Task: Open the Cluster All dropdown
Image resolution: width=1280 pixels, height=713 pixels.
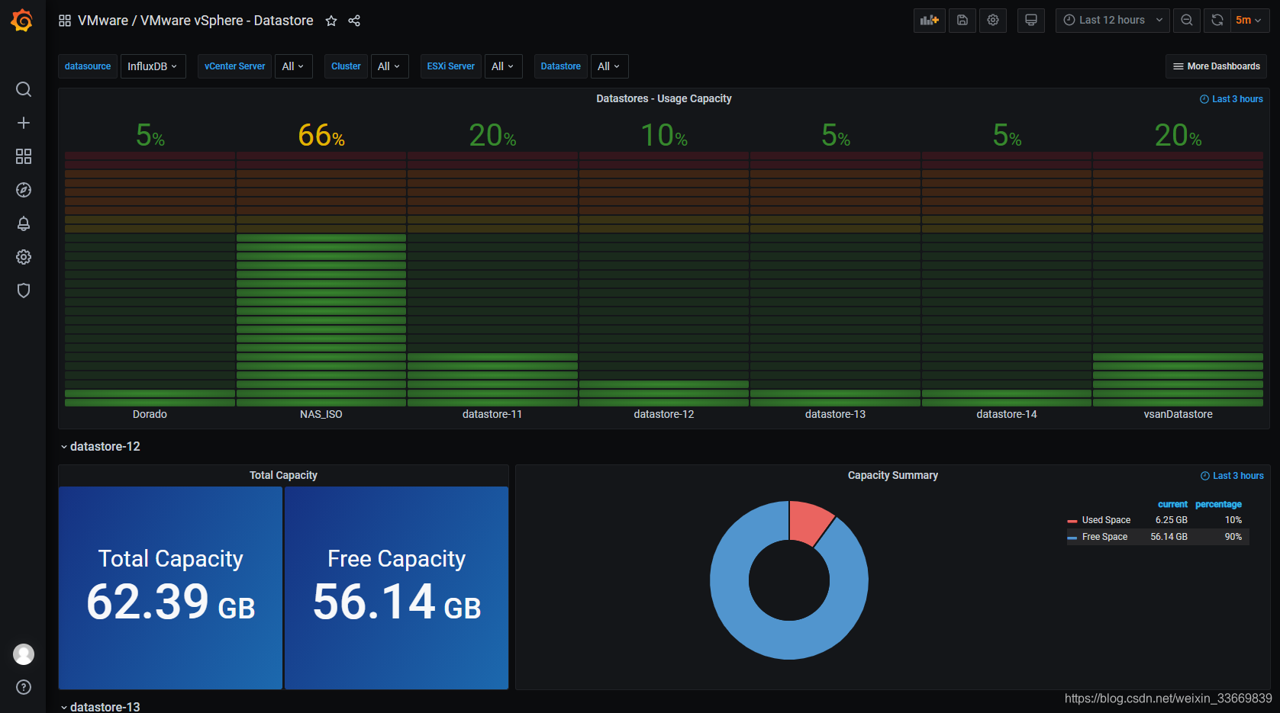Action: 389,66
